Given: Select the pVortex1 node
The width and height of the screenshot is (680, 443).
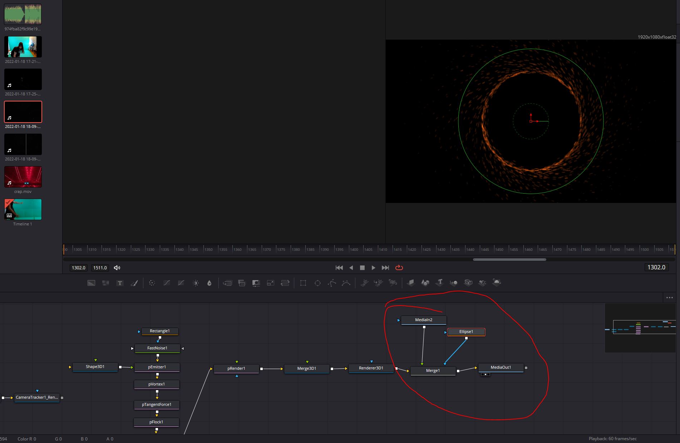Looking at the screenshot, I should [x=157, y=384].
